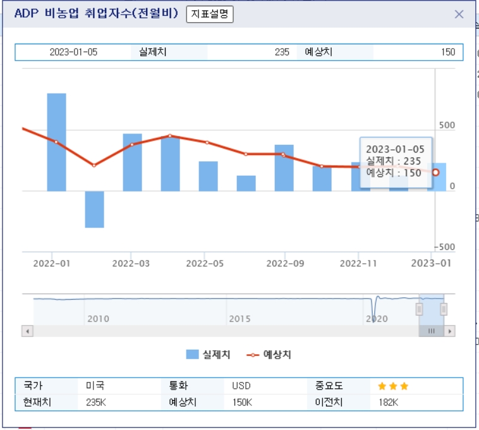Click the 2022-05 x-axis label
The height and width of the screenshot is (430, 479).
click(x=205, y=264)
